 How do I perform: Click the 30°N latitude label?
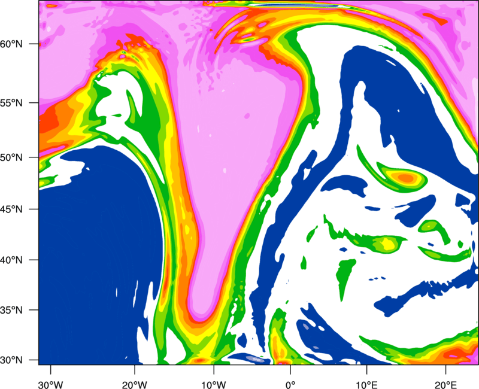coord(11,360)
